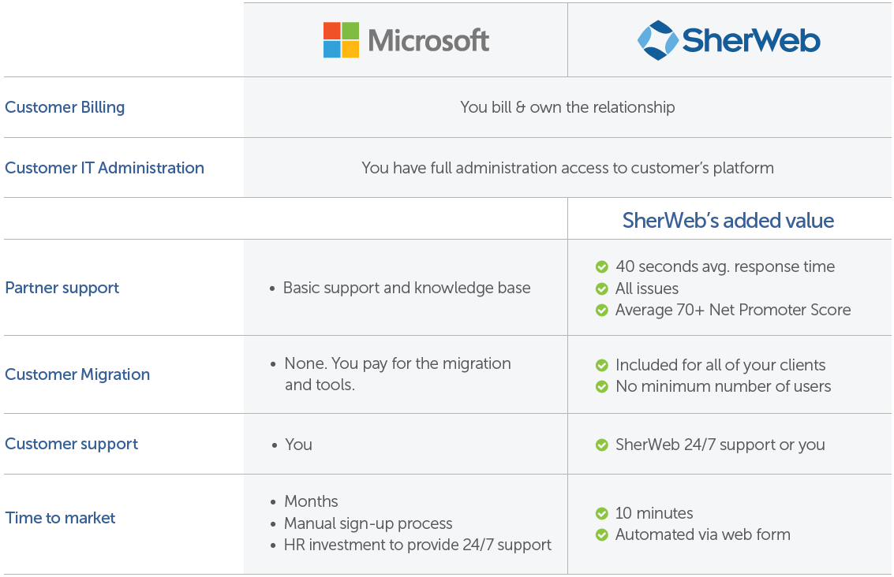Image resolution: width=894 pixels, height=577 pixels.
Task: Click the SherWeb's added value heading
Action: click(x=728, y=221)
